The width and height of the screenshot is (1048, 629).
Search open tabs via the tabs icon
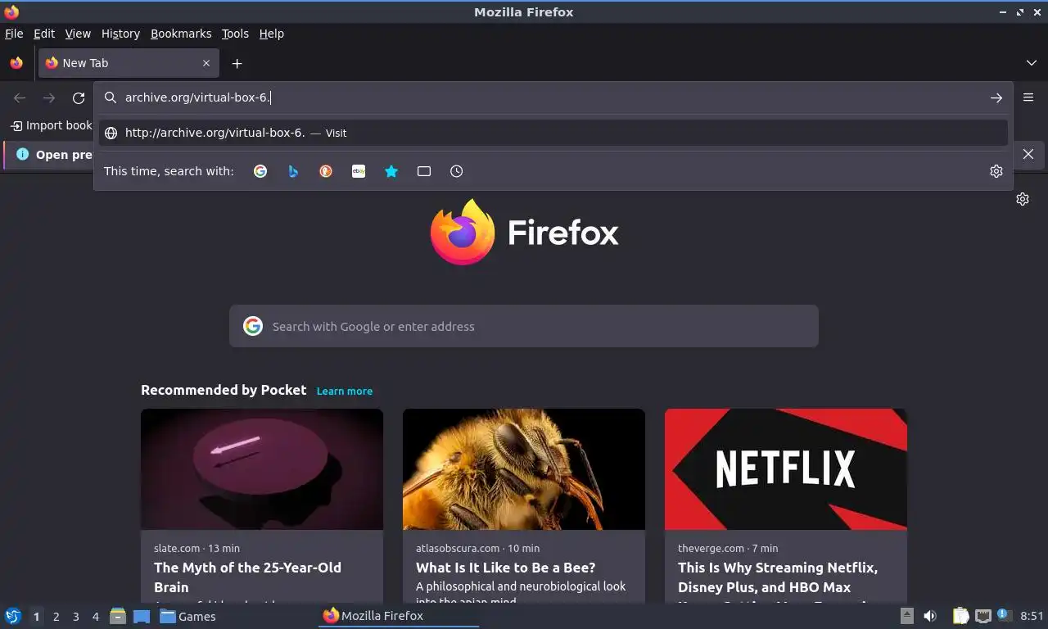424,171
